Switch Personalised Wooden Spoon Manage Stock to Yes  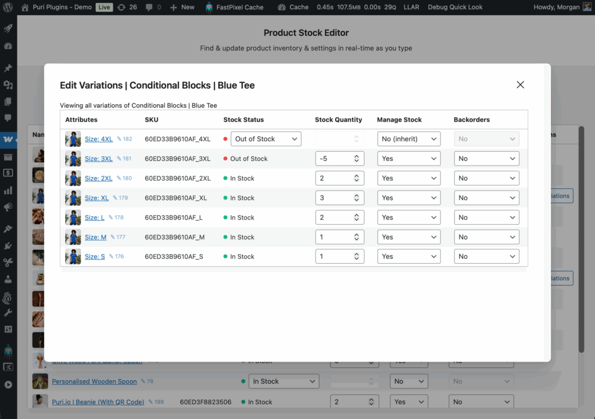tap(408, 381)
